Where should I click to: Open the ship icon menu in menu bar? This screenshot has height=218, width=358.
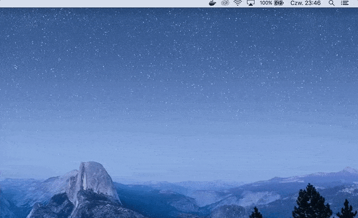(x=213, y=3)
